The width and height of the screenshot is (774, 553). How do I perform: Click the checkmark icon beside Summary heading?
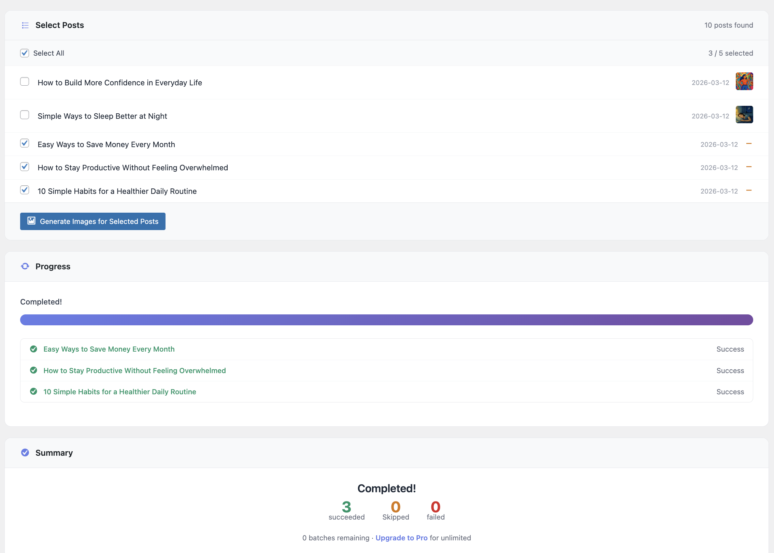pos(25,453)
